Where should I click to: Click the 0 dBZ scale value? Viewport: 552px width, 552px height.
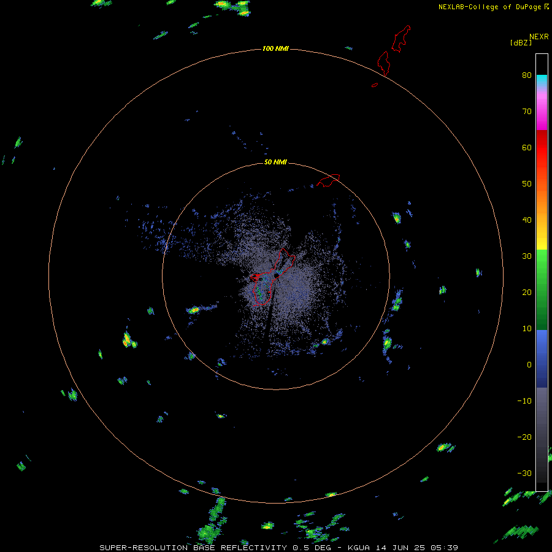[529, 365]
